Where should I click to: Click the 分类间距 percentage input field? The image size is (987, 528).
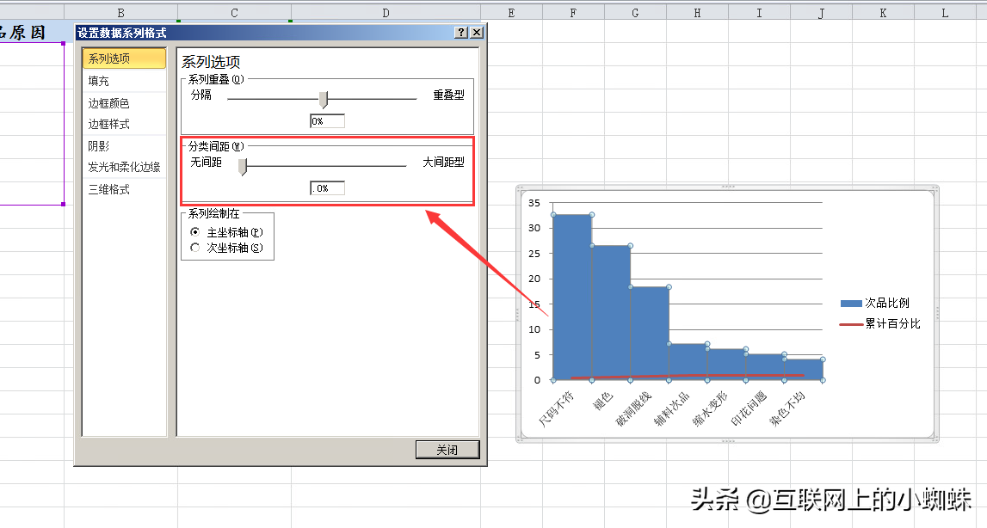(x=327, y=188)
